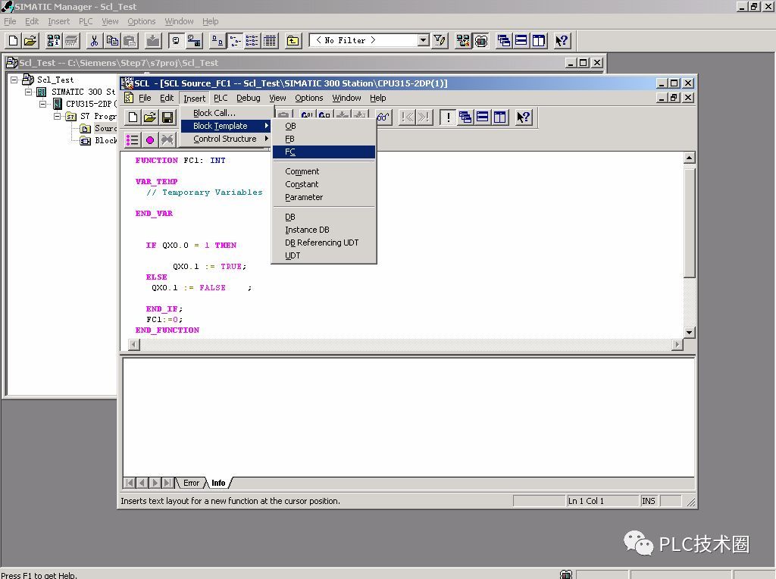Click Up One Level folder icon

pos(293,41)
